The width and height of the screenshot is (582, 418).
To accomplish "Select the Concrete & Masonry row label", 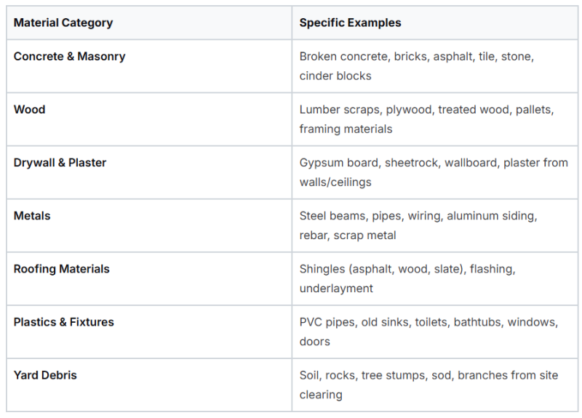I will click(69, 57).
